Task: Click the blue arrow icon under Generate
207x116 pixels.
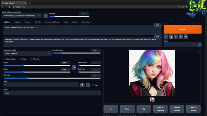Action: [166, 37]
